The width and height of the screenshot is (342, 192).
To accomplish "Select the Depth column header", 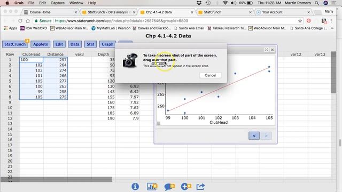I will tap(103, 54).
